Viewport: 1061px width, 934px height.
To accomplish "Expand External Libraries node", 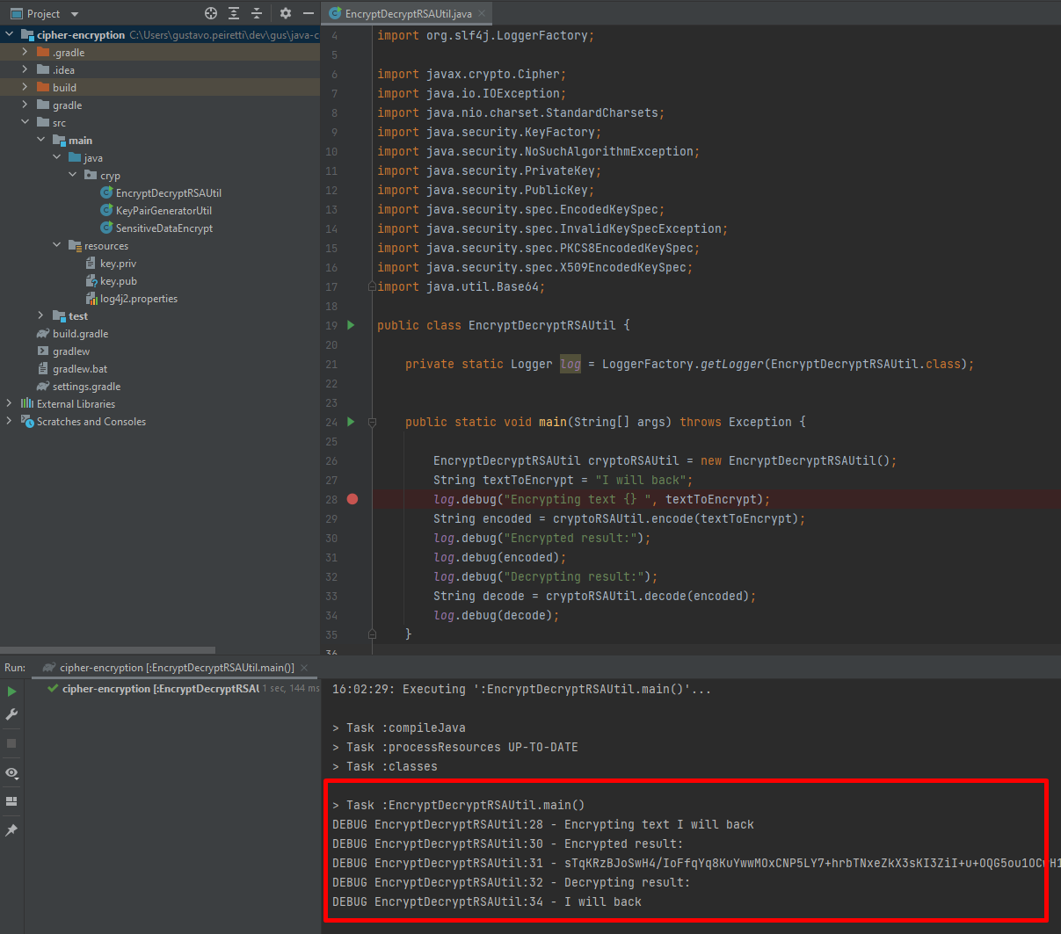I will (9, 403).
